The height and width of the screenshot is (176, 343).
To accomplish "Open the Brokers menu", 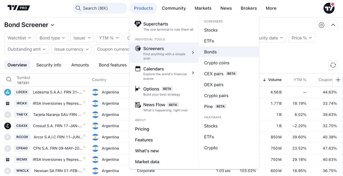I will (249, 8).
